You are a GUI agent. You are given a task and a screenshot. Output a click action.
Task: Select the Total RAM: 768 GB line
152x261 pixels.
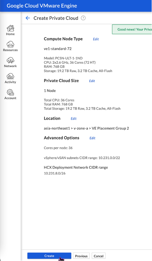click(x=58, y=104)
